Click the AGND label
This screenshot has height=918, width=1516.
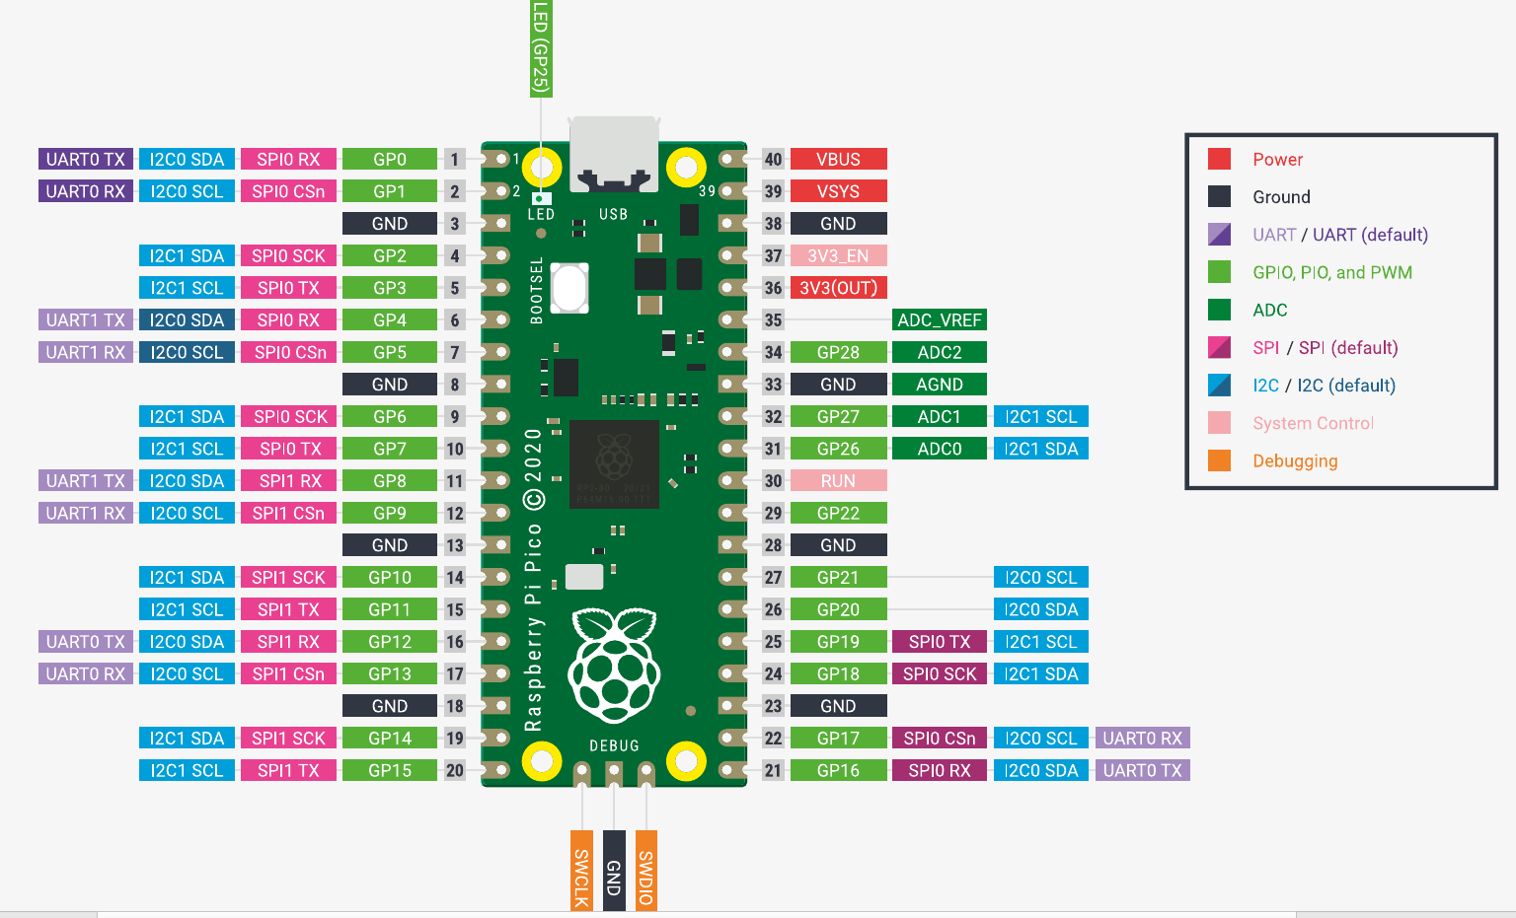939,385
